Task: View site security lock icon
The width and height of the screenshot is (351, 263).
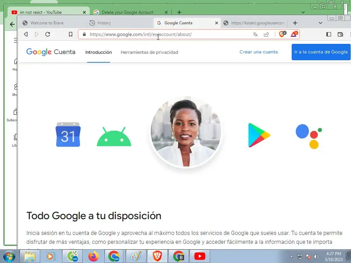Action: click(84, 34)
